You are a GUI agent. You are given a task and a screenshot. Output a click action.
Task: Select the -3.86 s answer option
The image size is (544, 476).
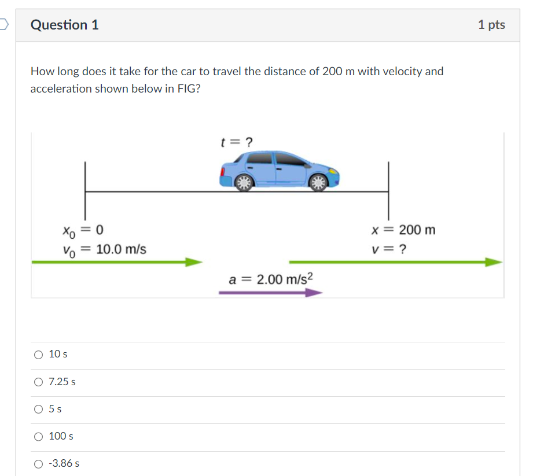pyautogui.click(x=38, y=463)
